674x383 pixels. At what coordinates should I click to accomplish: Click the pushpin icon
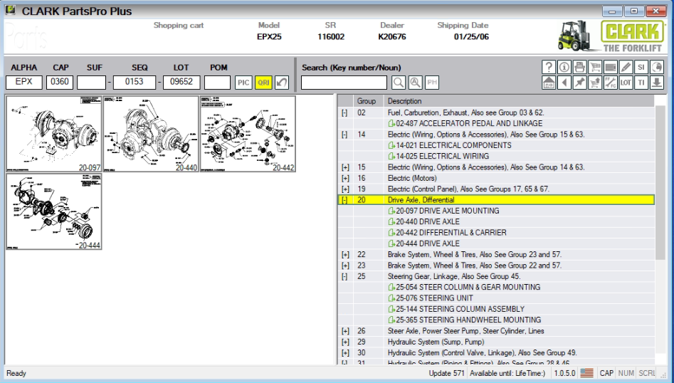[x=579, y=83]
